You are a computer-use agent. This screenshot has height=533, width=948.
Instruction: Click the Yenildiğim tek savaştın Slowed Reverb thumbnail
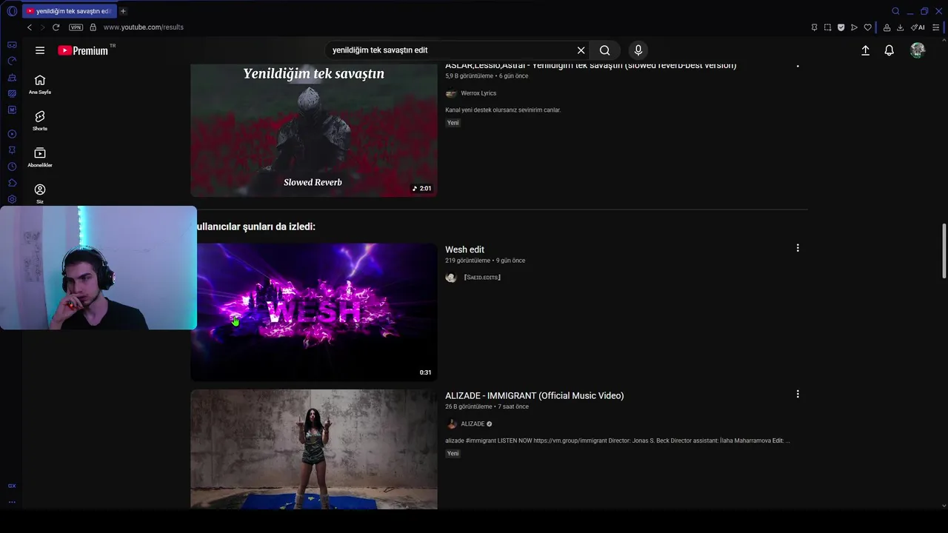[313, 130]
